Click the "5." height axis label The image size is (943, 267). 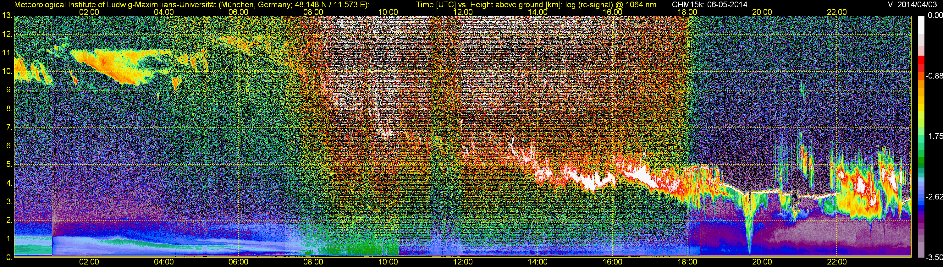point(9,164)
